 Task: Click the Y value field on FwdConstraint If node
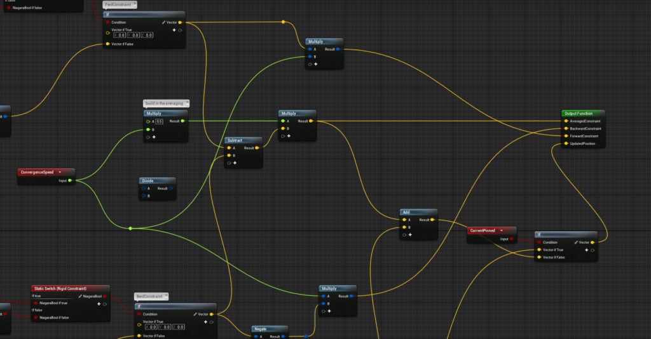(x=133, y=35)
